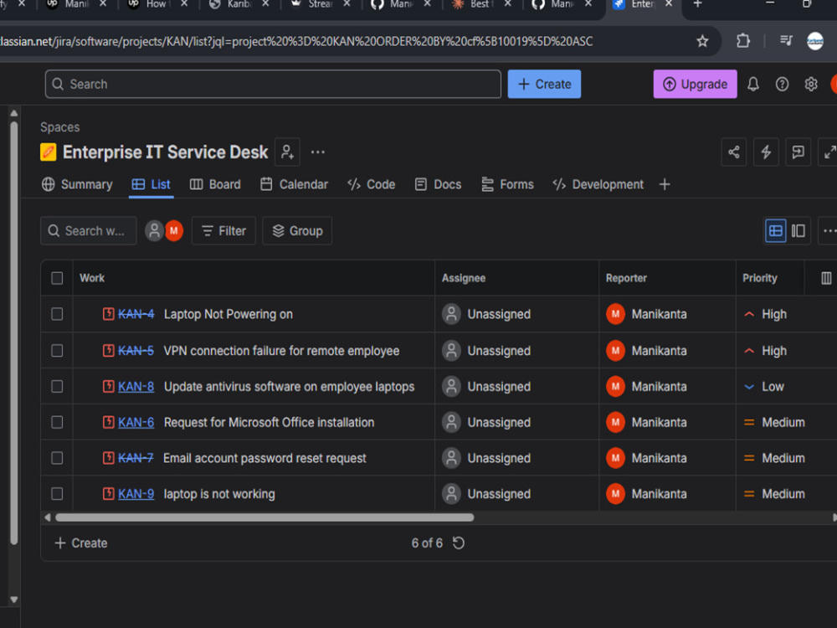837x628 pixels.
Task: Click the issue type icon for KAN-9
Action: click(108, 494)
